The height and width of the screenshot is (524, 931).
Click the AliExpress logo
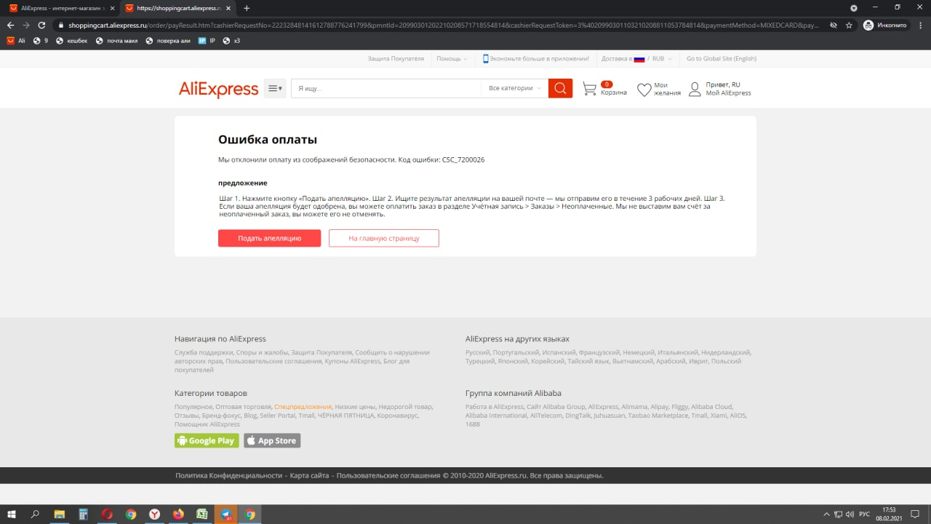coord(218,90)
